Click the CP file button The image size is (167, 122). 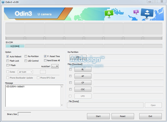point(83,83)
